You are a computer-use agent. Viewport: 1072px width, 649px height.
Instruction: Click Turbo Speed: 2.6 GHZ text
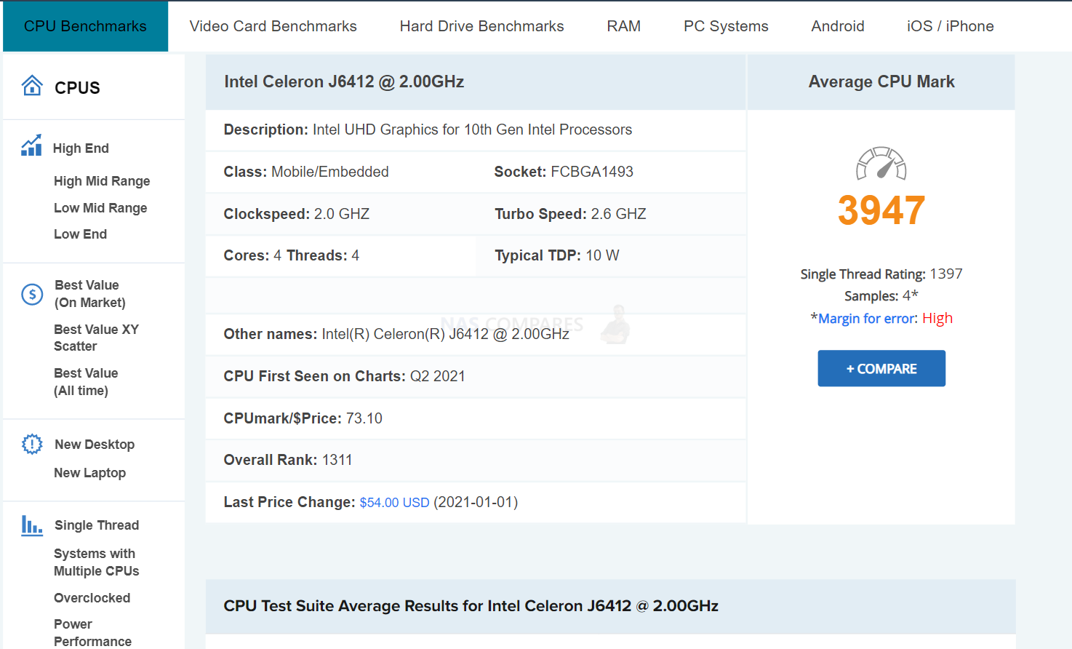[570, 214]
